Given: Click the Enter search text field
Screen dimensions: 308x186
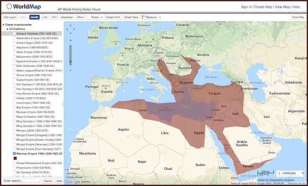Looking at the screenshot, I should [x=22, y=181].
